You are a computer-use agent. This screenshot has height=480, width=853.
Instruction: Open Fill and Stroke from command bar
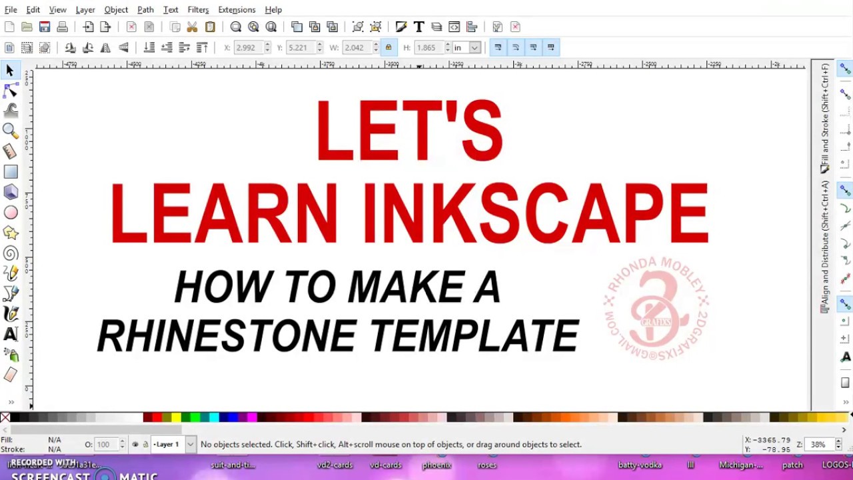401,27
